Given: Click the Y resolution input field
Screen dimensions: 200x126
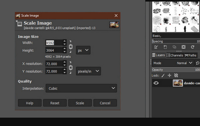Looking at the screenshot, I should click(x=54, y=71).
